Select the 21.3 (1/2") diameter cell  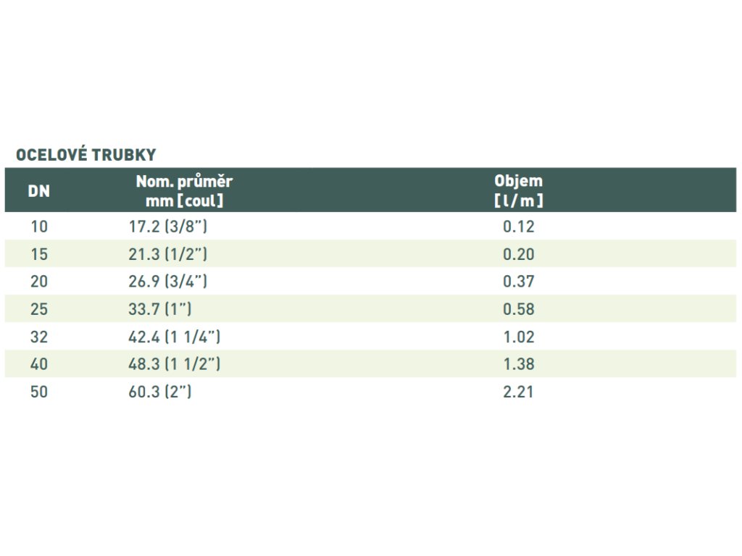[168, 254]
